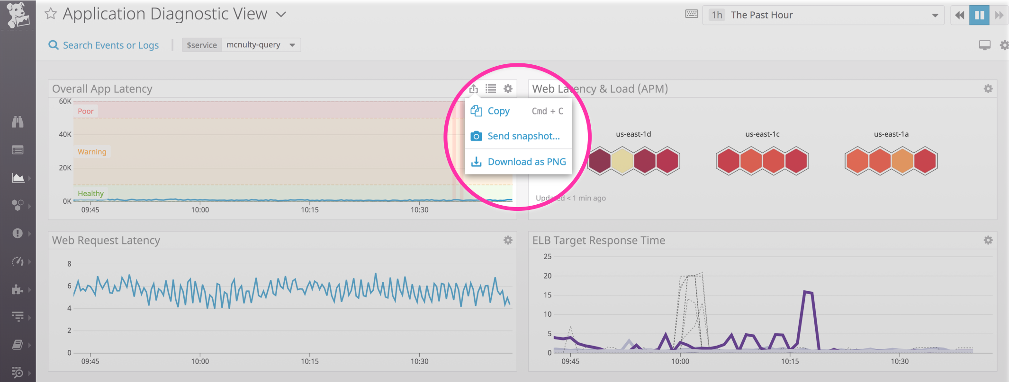The height and width of the screenshot is (382, 1009).
Task: Expand the dashboard title chevron
Action: coord(281,15)
